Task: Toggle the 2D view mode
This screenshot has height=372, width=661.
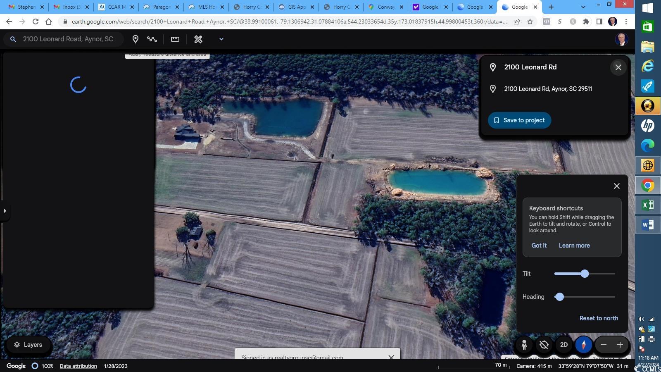Action: click(x=564, y=345)
